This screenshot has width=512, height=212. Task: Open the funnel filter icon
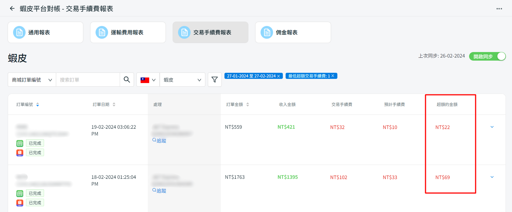[215, 80]
